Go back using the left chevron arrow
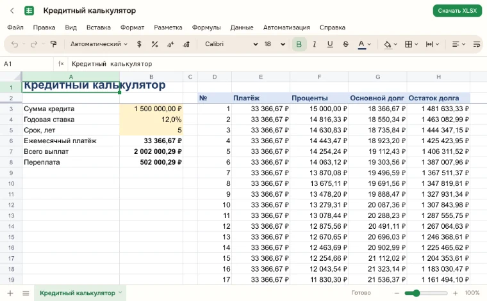 (x=12, y=10)
